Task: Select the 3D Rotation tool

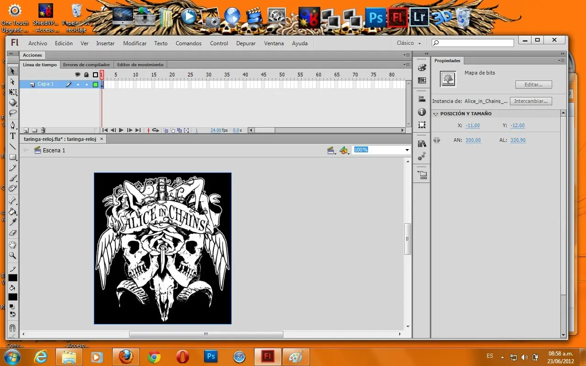Action: point(13,102)
